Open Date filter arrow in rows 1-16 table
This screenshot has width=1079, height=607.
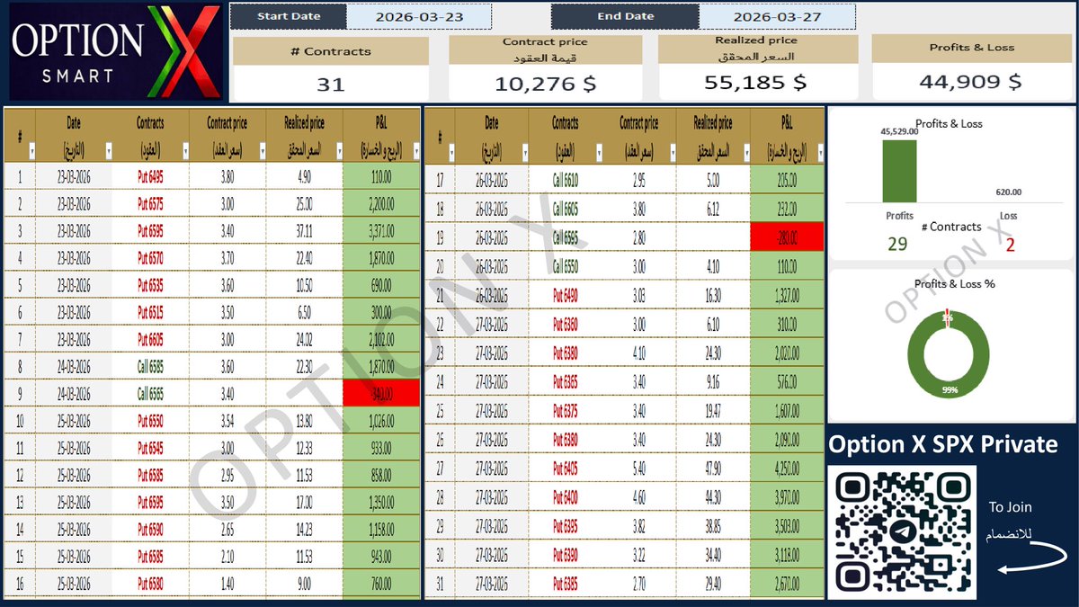110,150
